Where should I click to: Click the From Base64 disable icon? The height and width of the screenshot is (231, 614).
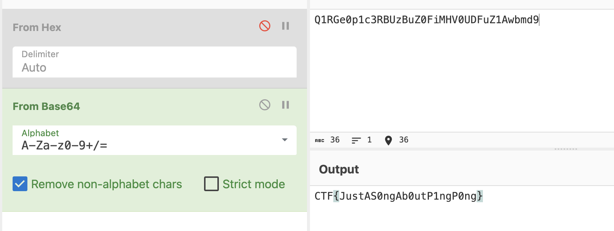point(265,105)
